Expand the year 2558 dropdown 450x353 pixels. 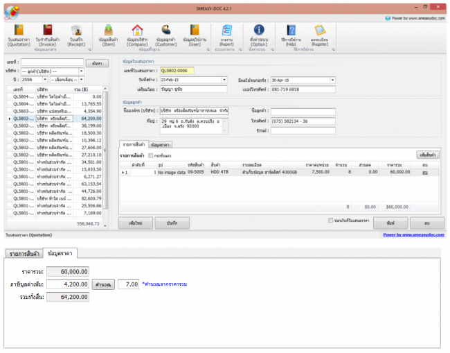[45, 80]
